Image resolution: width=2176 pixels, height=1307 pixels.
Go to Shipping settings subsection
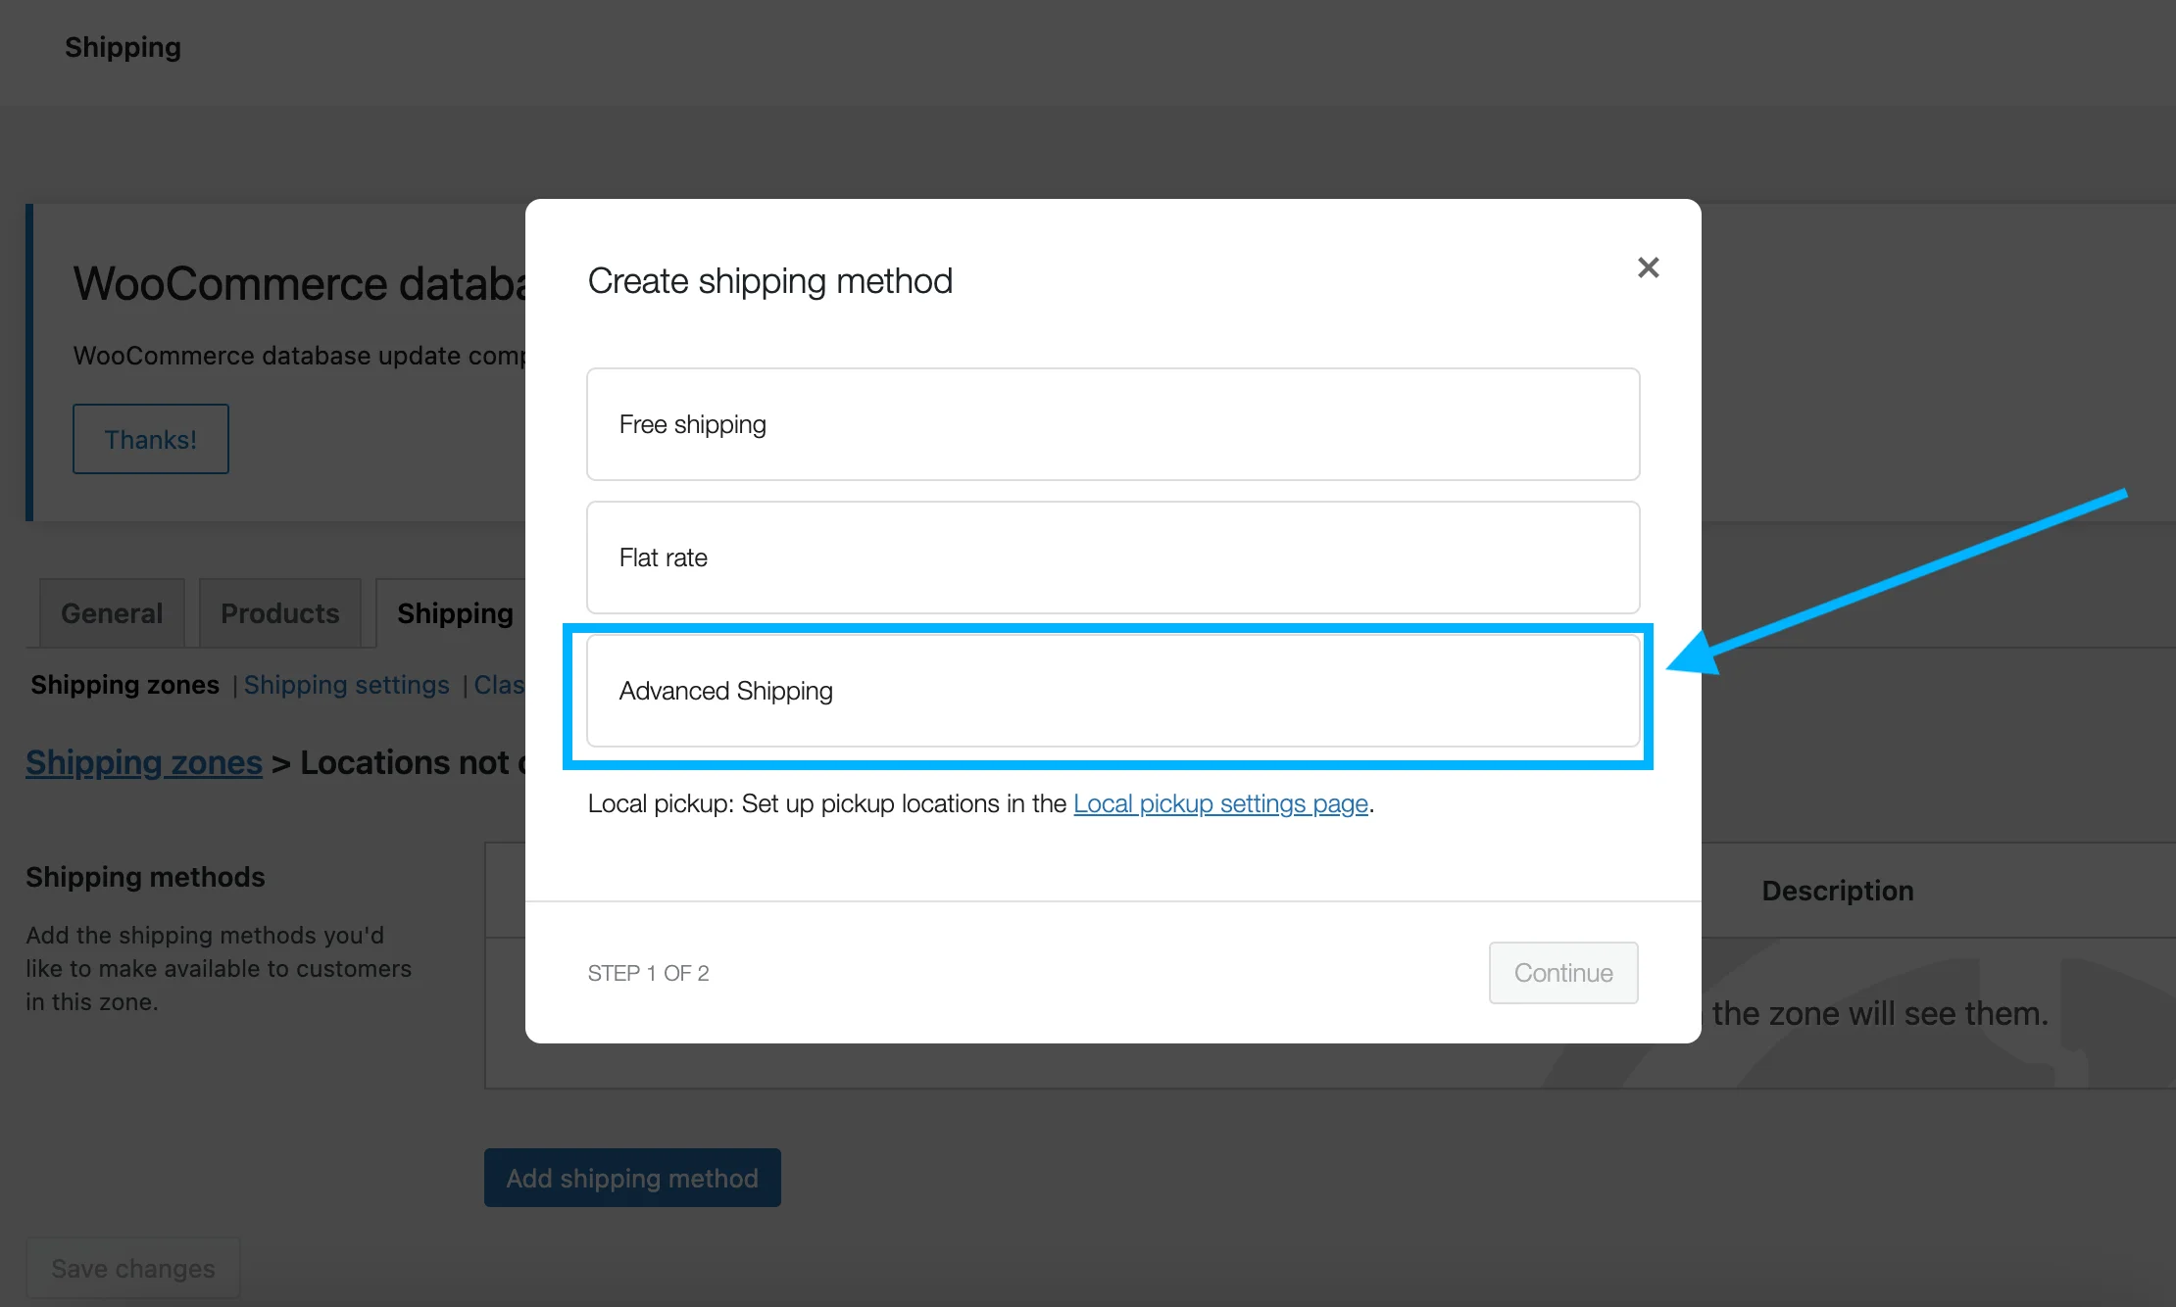point(347,685)
